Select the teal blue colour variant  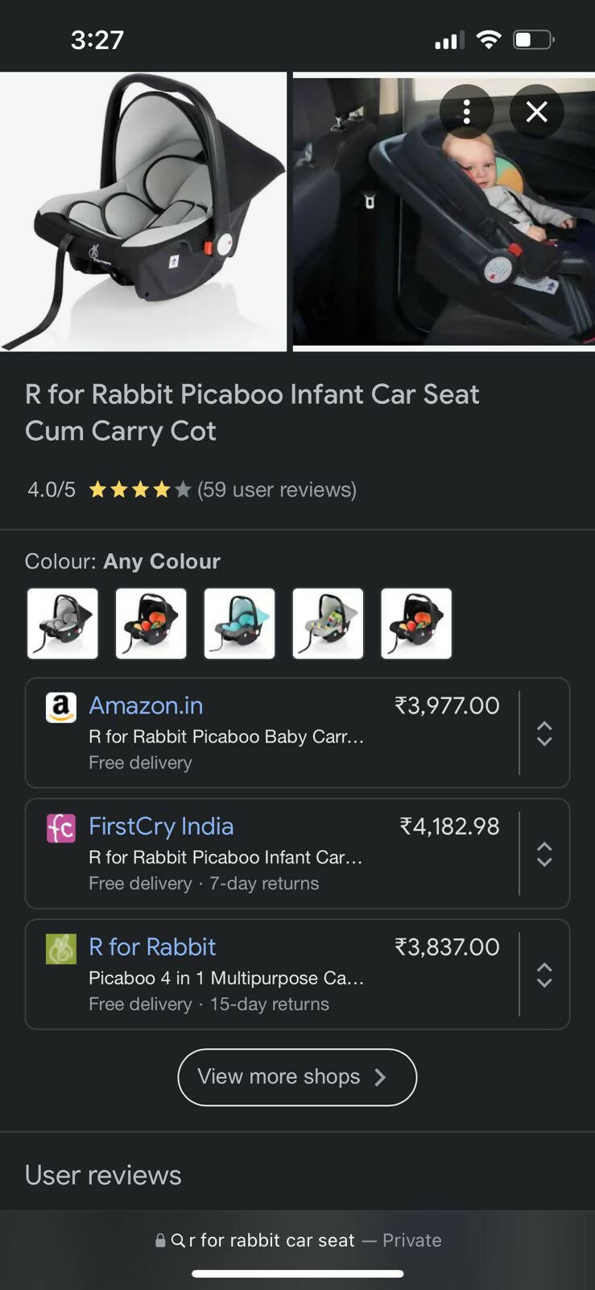pyautogui.click(x=240, y=623)
